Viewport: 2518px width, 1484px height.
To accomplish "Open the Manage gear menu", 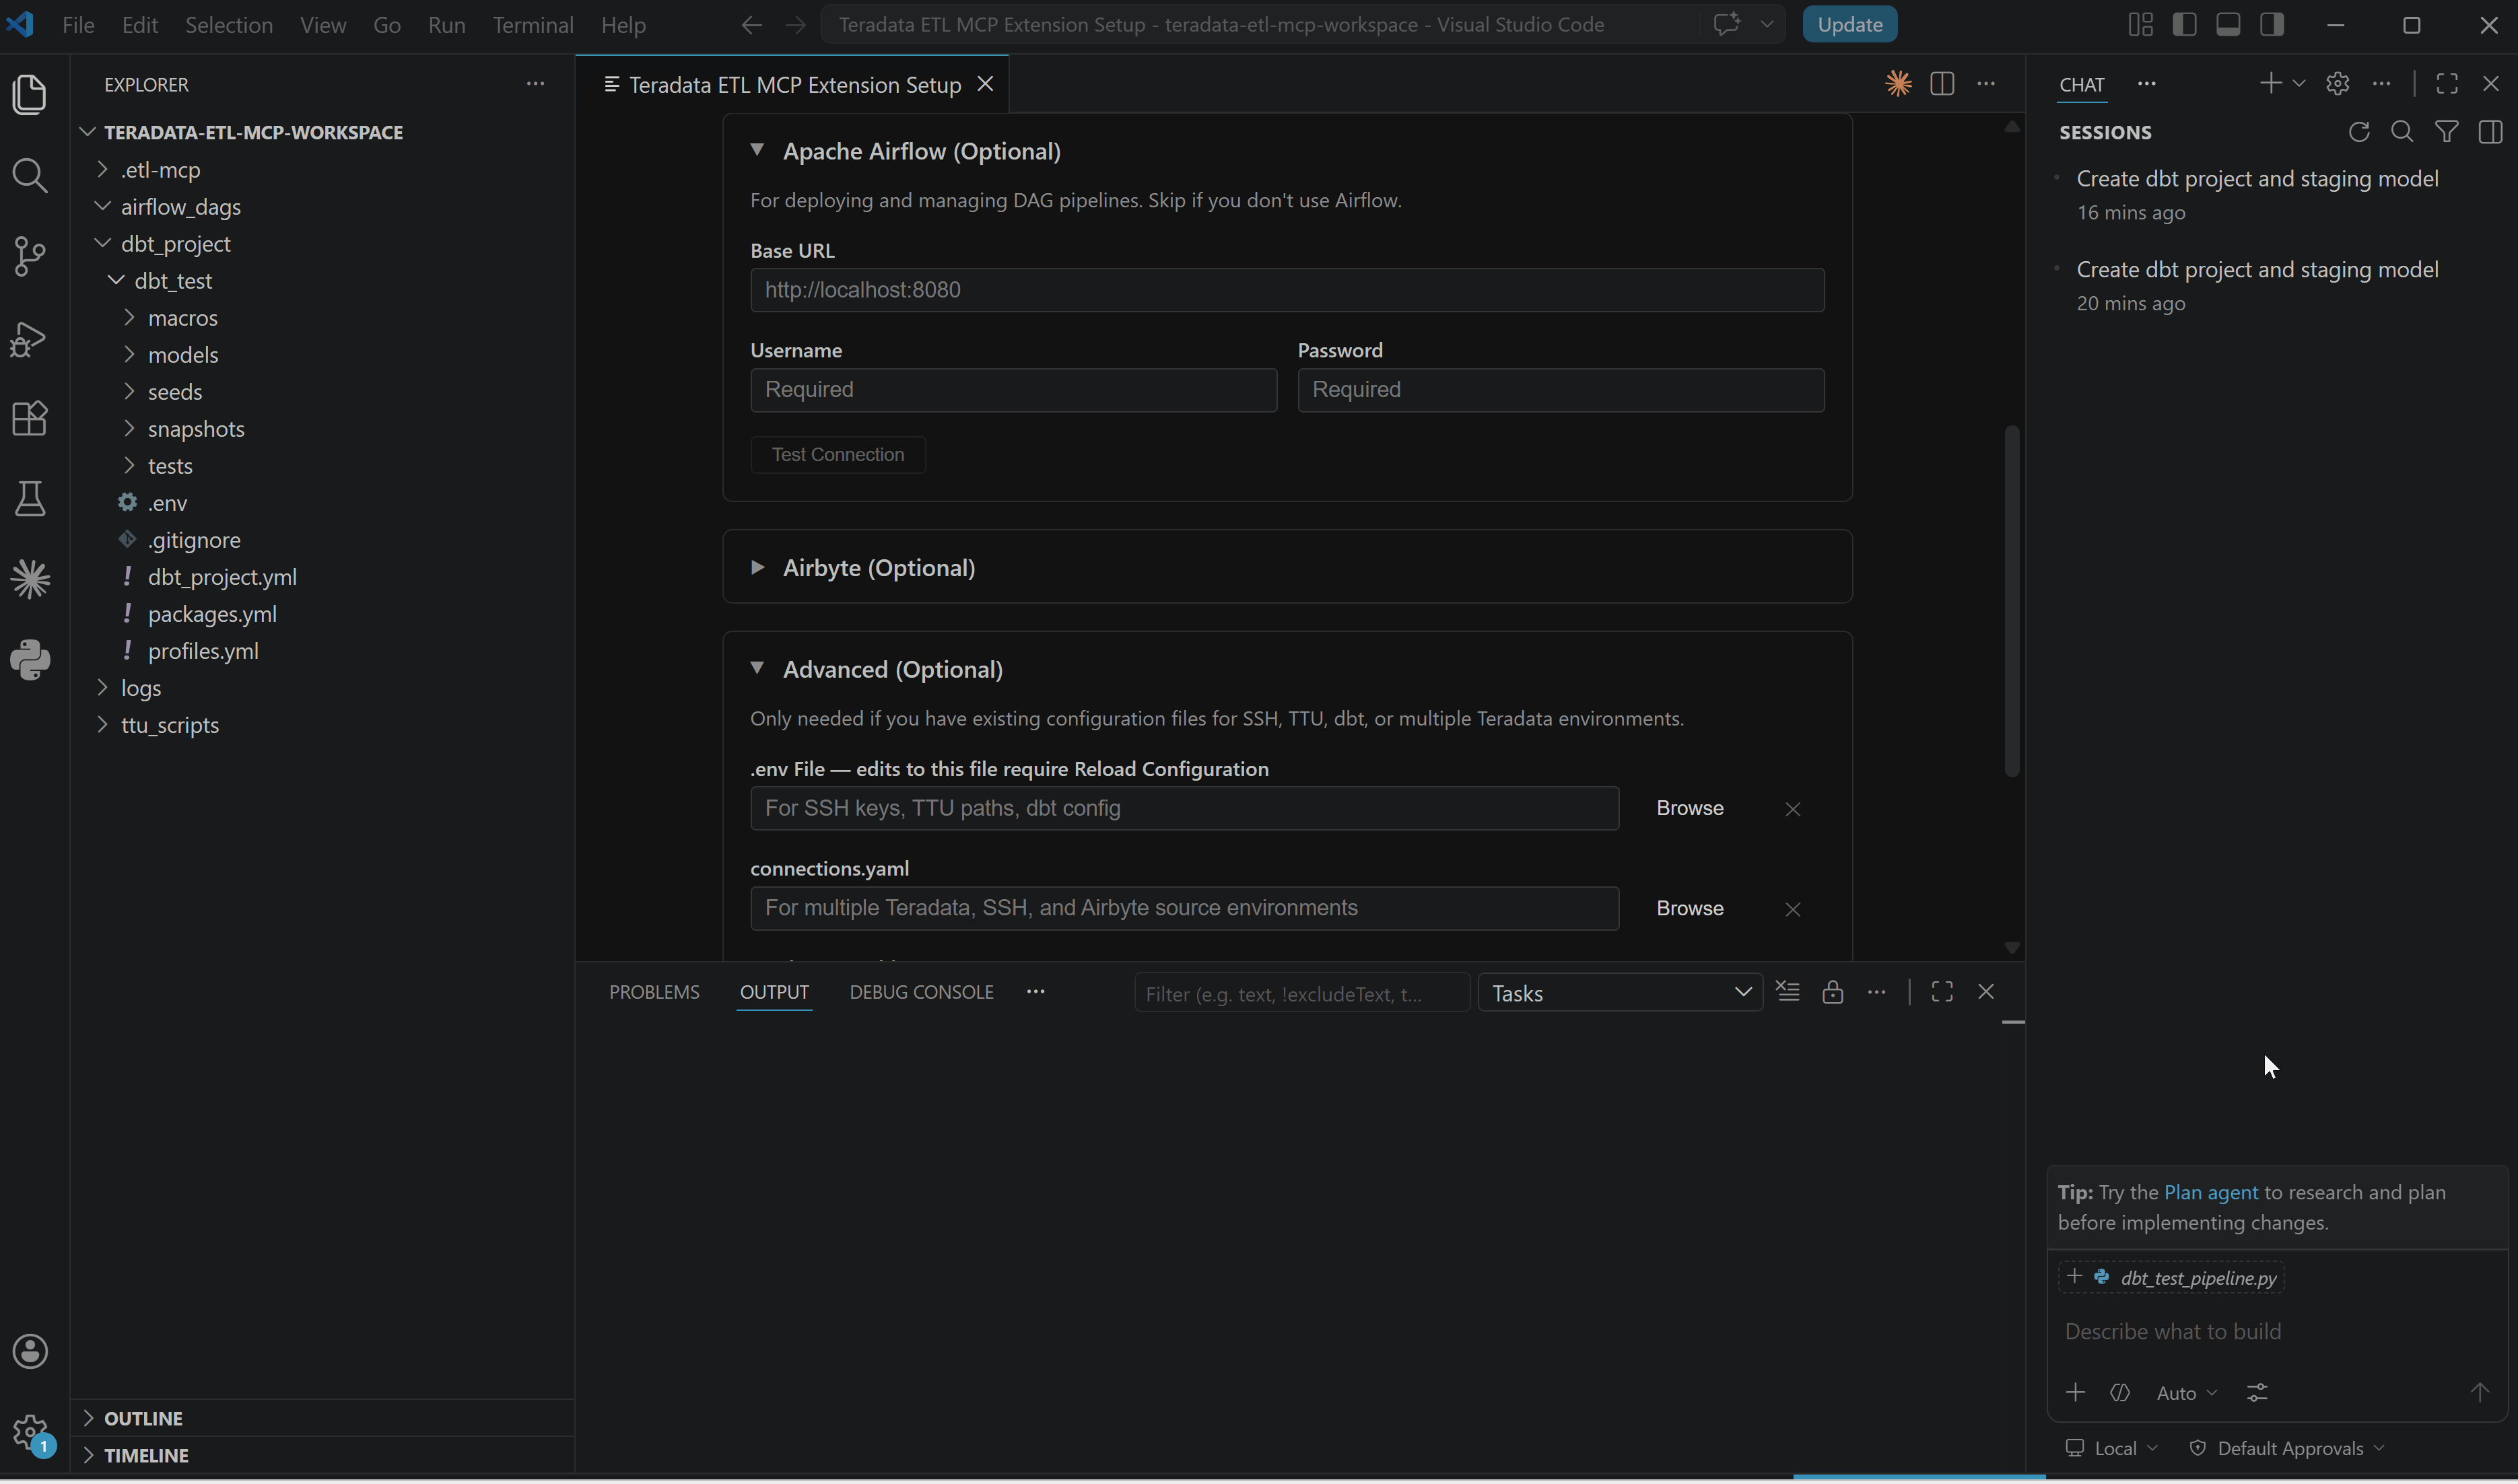I will (30, 1432).
